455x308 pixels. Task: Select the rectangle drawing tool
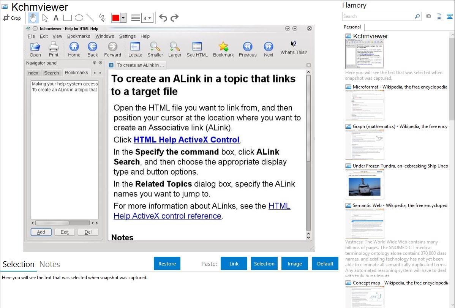pos(67,18)
